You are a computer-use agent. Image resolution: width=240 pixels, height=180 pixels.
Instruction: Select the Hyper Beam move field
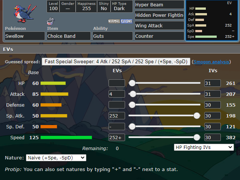coord(159,4)
